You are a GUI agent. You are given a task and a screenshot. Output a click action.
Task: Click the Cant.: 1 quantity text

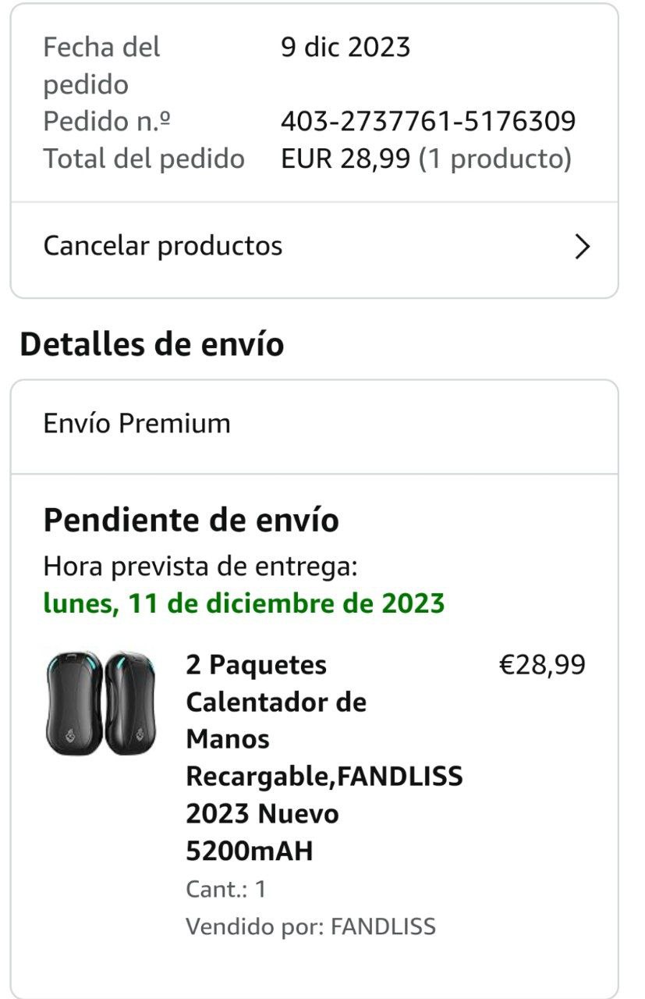pos(226,889)
